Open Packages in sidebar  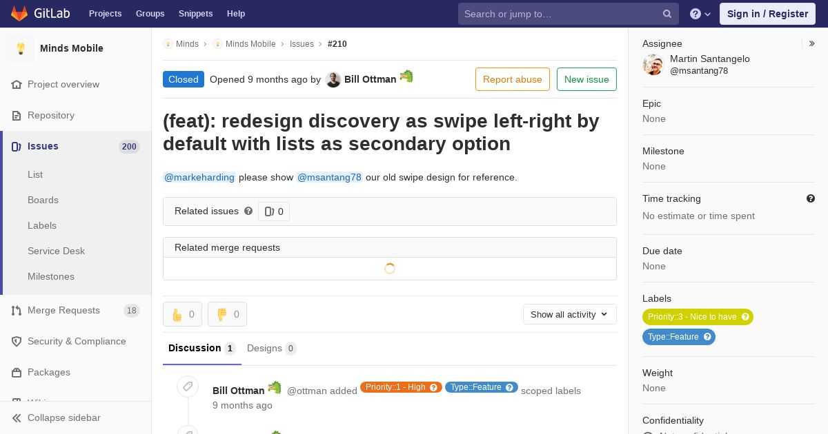(49, 372)
